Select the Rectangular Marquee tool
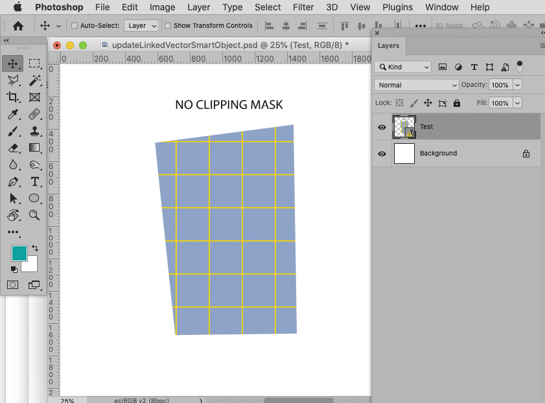 (x=34, y=63)
